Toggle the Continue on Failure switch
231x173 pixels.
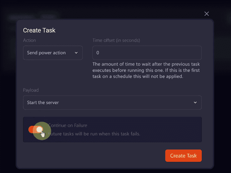[36, 129]
